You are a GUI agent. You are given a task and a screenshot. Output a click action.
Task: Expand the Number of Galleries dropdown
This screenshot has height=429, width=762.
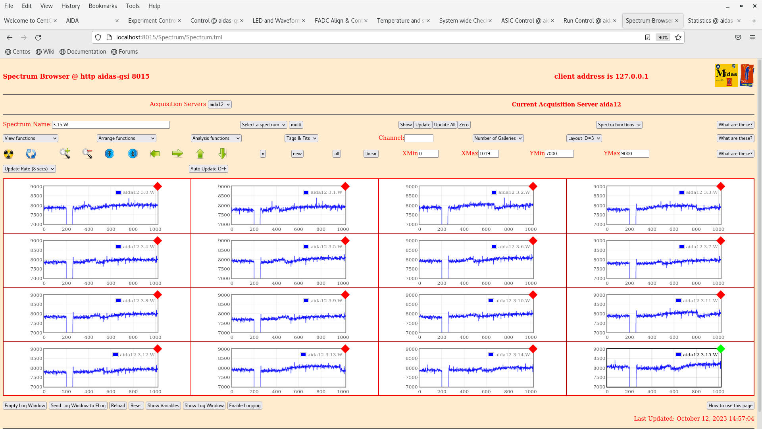click(498, 138)
